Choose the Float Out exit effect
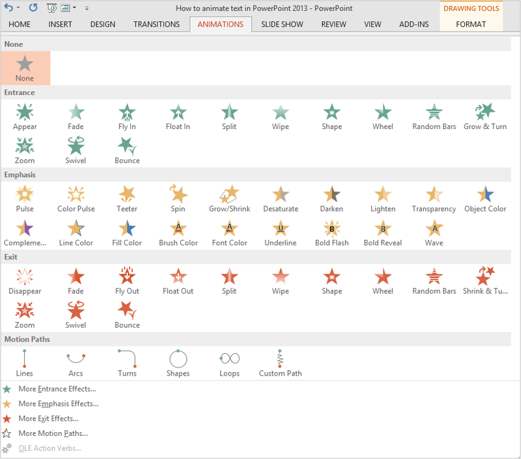The height and width of the screenshot is (459, 521). (178, 281)
